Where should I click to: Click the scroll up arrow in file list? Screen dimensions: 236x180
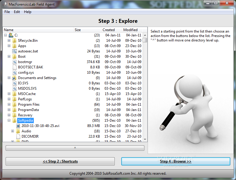pyautogui.click(x=145, y=35)
